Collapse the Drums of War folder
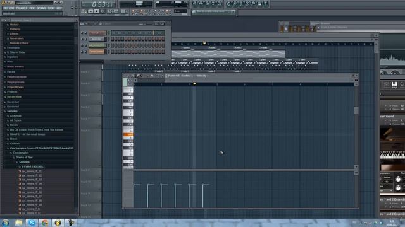405x227 pixels. pyautogui.click(x=24, y=158)
